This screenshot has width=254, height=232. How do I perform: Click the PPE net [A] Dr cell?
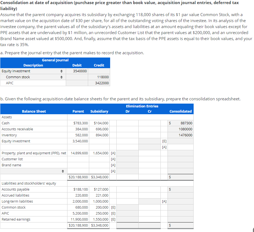(127, 153)
